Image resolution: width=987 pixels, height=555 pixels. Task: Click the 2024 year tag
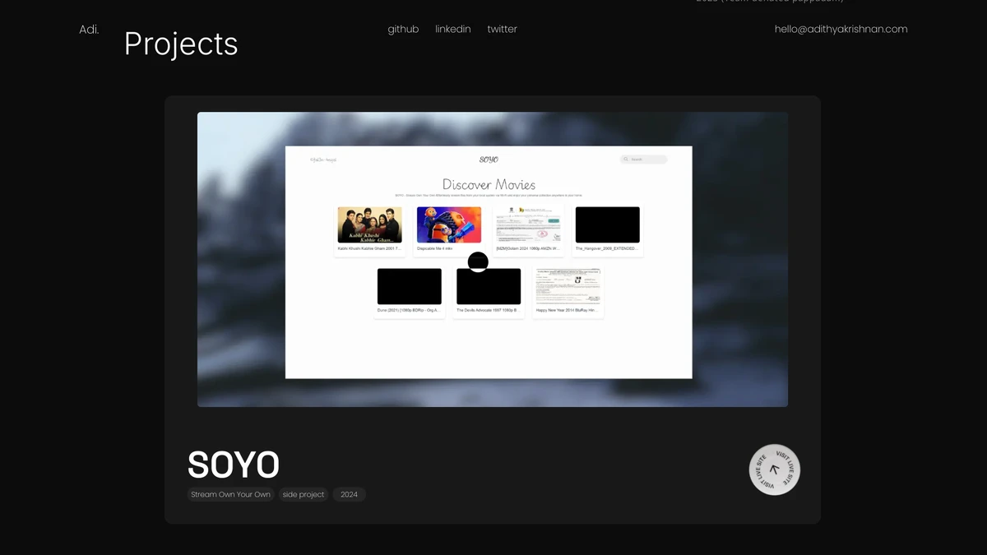pos(349,494)
